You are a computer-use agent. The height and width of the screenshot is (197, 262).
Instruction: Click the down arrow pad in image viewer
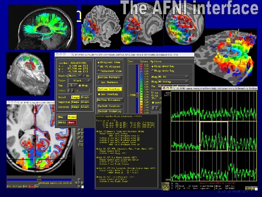79,186
